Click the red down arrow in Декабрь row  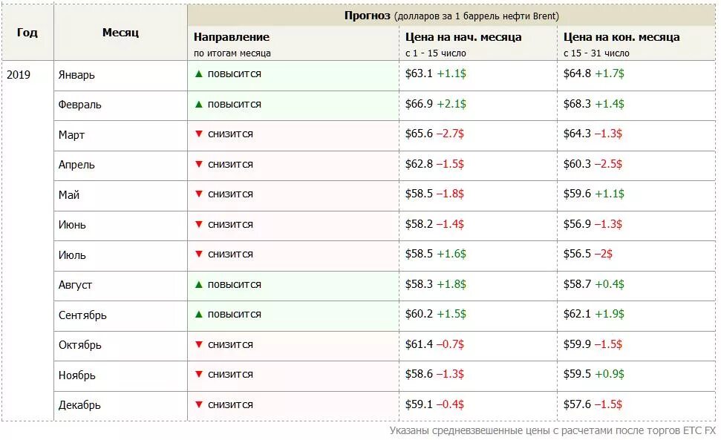click(x=198, y=405)
